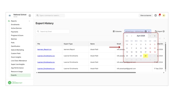
Task: Open Zoom Insights report
Action: [16, 57]
